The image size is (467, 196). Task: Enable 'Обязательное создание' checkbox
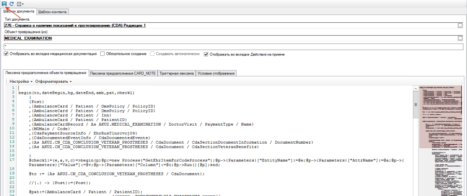pyautogui.click(x=102, y=54)
